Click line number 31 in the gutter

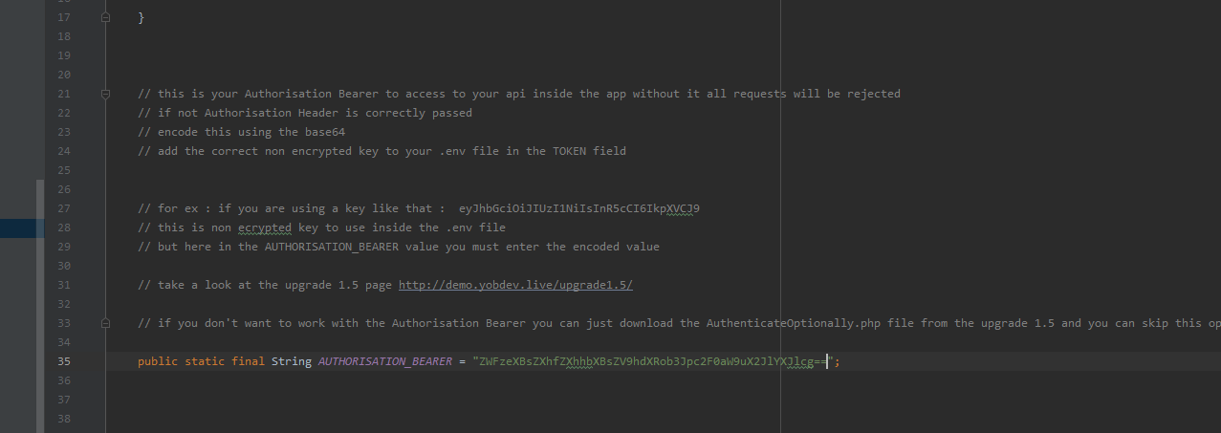click(x=64, y=285)
